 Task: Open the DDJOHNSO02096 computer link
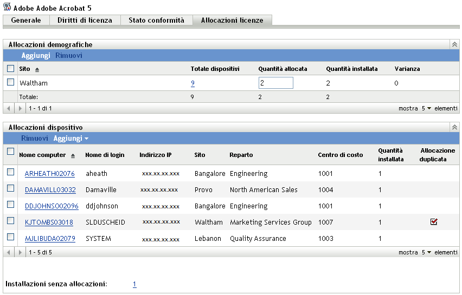click(x=52, y=206)
